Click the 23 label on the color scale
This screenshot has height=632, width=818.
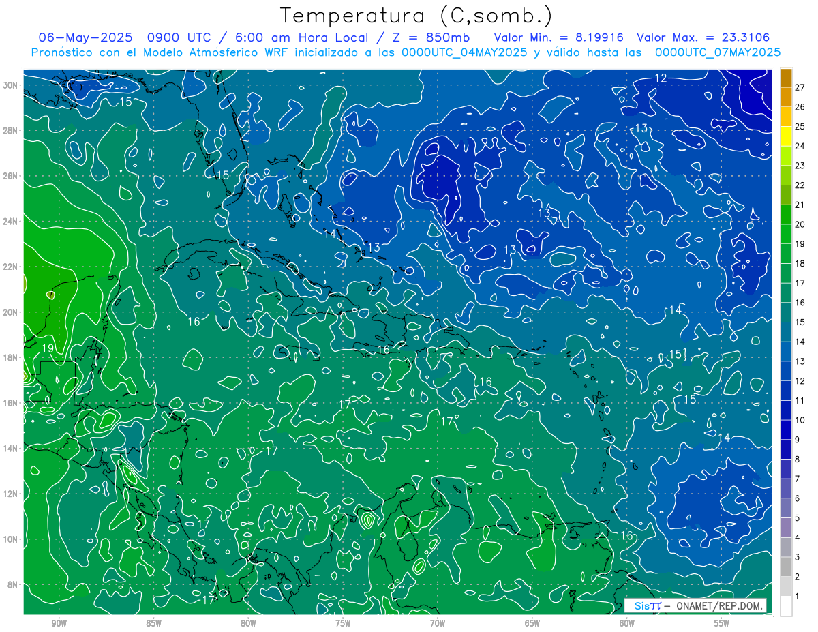point(800,166)
